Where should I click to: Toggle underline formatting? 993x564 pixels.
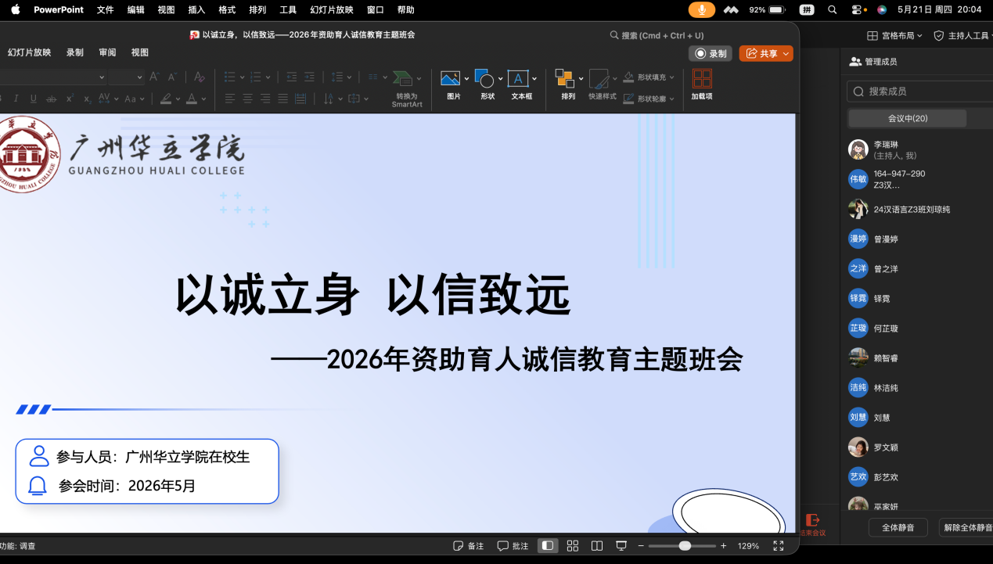pos(33,99)
